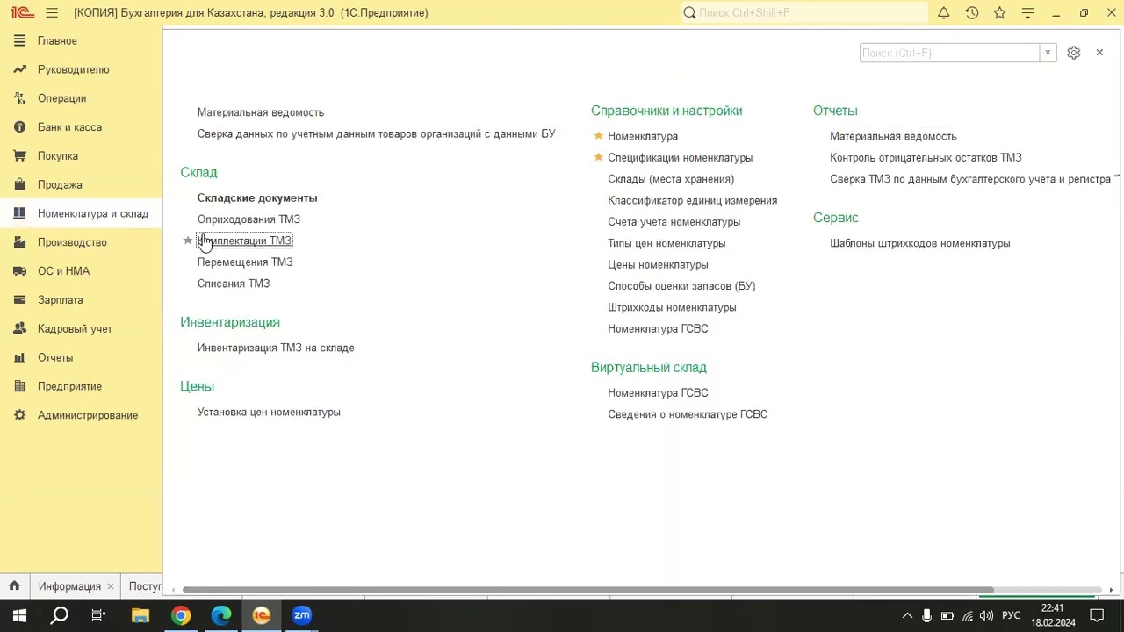
Task: Open Microsoft Edge from taskbar
Action: (x=221, y=615)
